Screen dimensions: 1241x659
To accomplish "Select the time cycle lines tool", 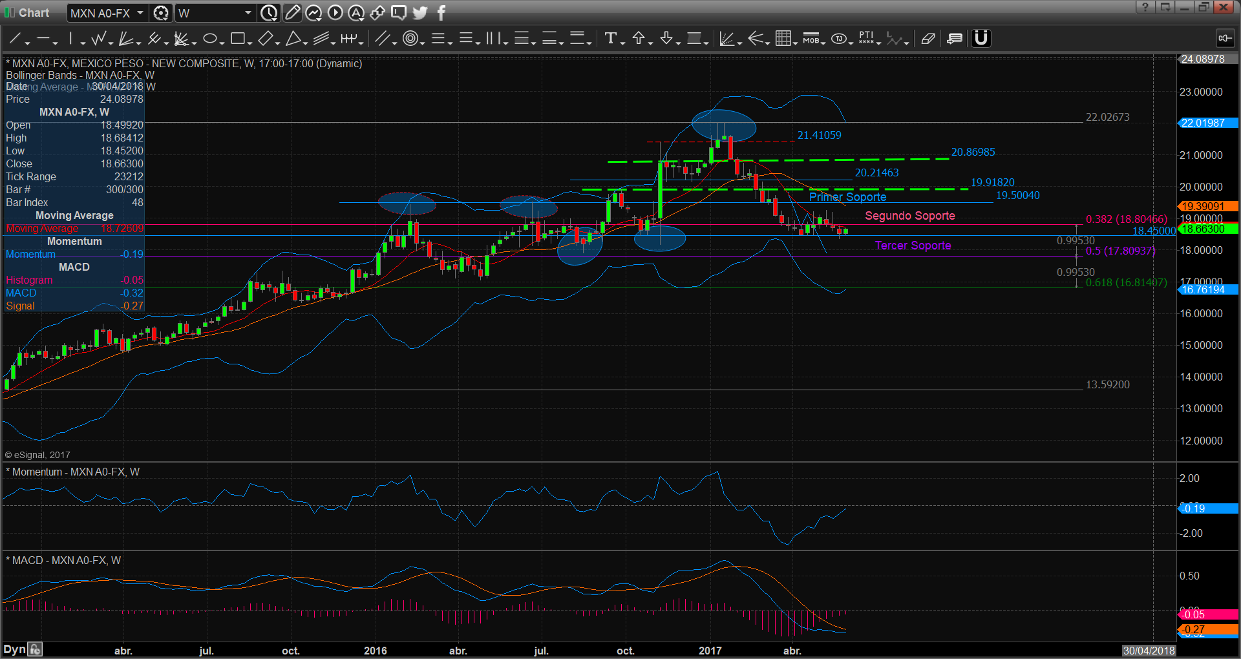I will coord(493,39).
